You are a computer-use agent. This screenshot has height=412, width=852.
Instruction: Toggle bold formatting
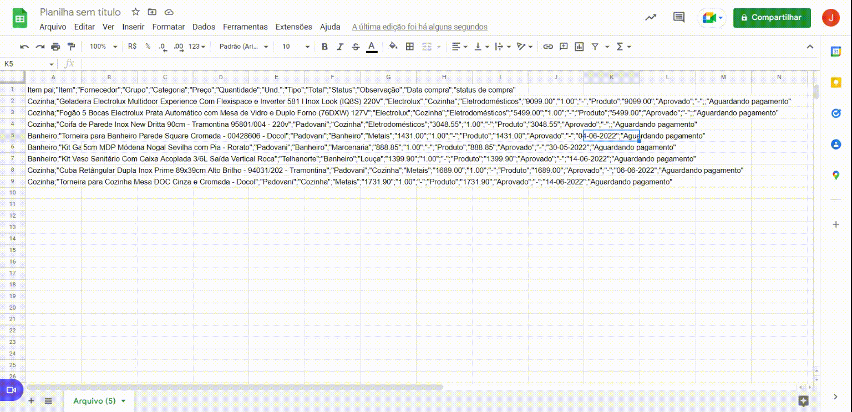[324, 47]
